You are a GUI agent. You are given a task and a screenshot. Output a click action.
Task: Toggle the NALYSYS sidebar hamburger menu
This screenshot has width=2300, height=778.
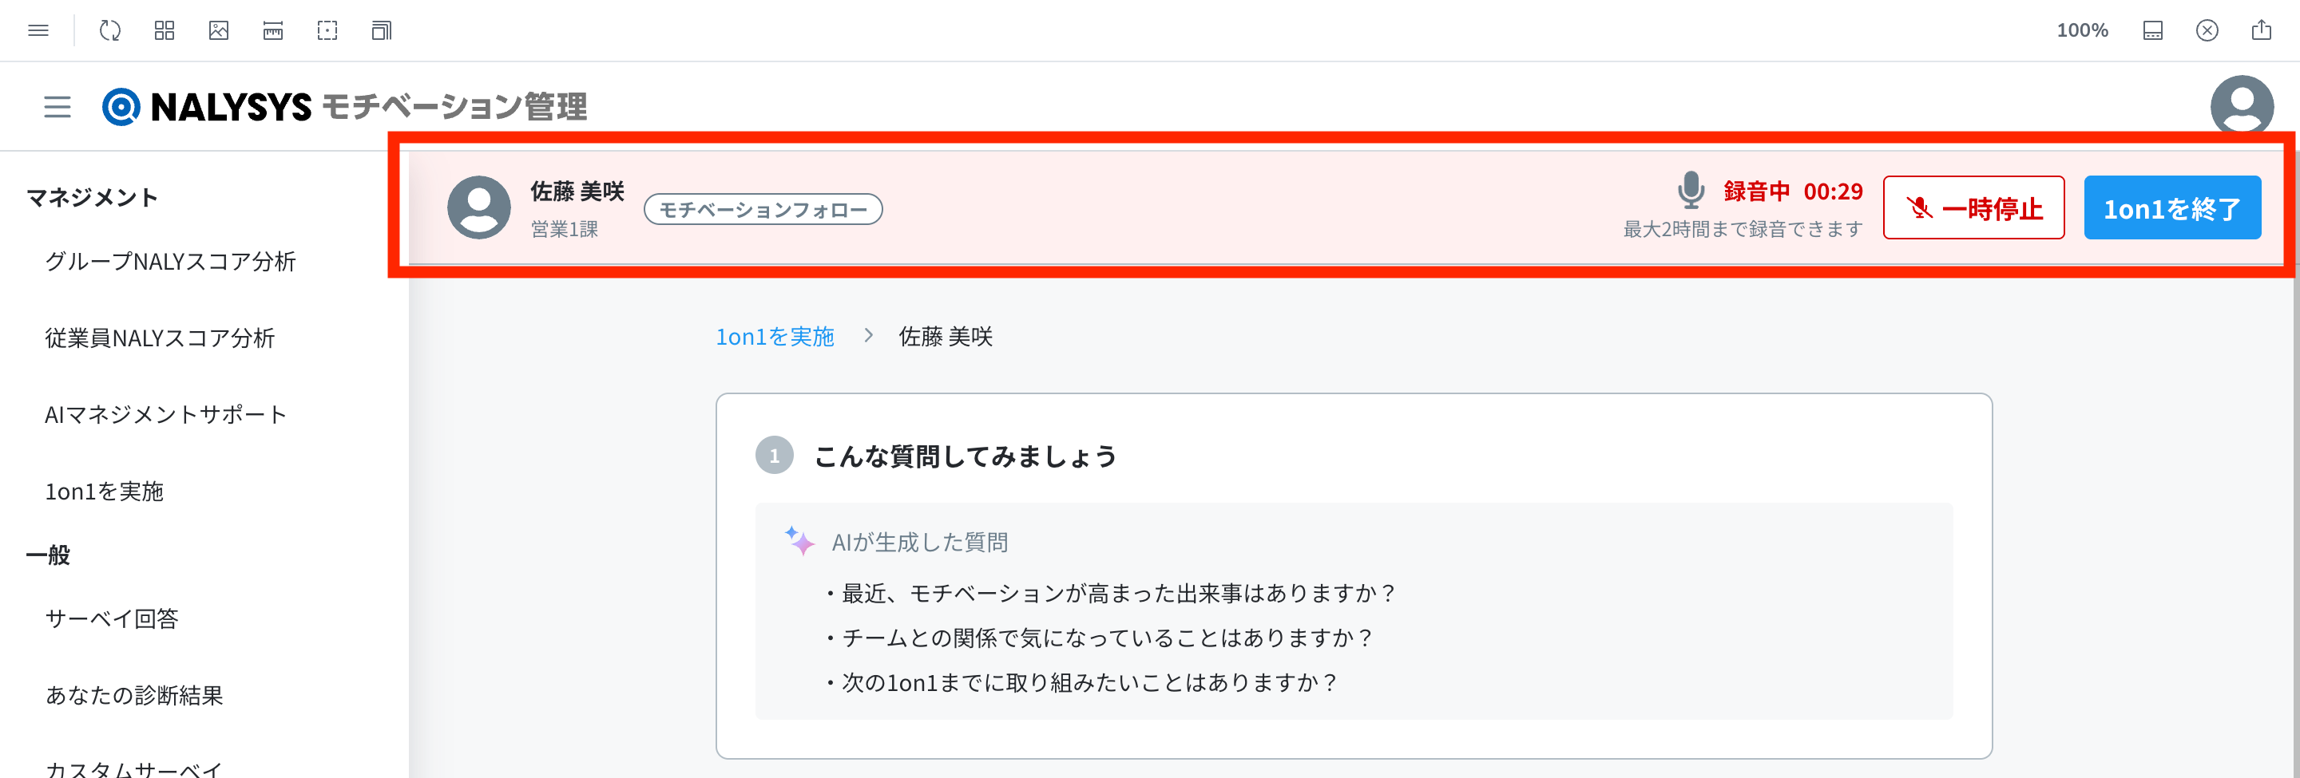(57, 107)
